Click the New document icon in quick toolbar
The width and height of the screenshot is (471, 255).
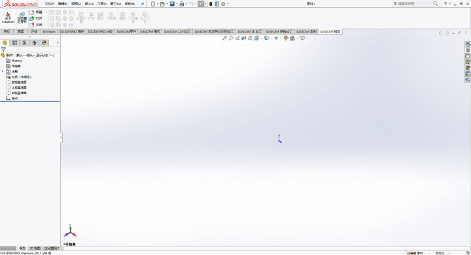point(153,4)
